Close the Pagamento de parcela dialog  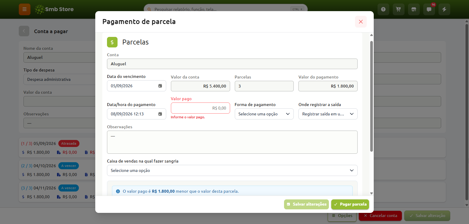point(361,22)
